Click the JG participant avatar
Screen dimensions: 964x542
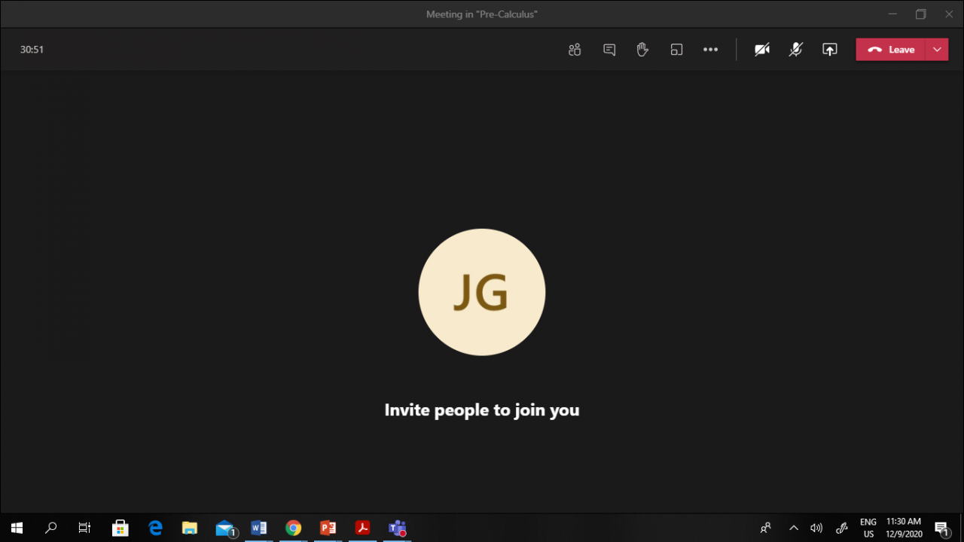tap(482, 292)
